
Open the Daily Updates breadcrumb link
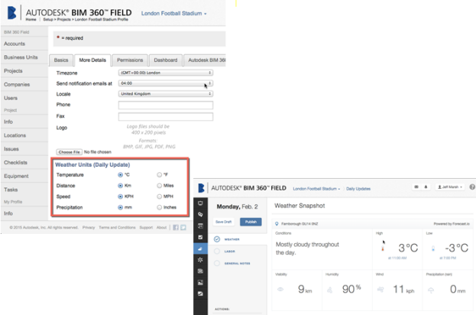[x=358, y=189]
